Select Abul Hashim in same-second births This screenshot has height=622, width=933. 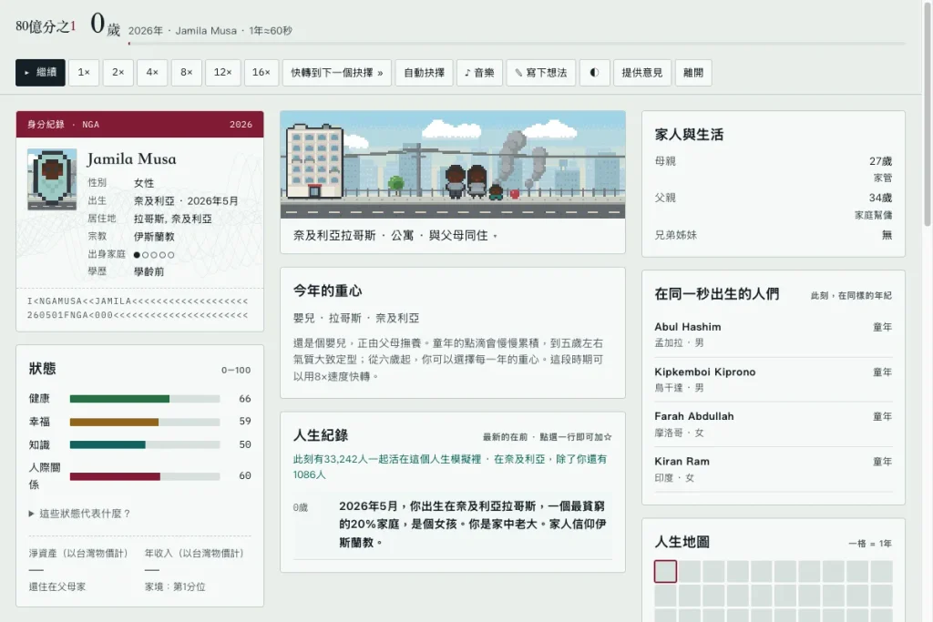[773, 334]
